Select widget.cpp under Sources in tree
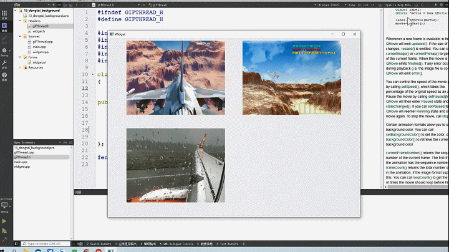This screenshot has width=449, height=252. point(41,52)
